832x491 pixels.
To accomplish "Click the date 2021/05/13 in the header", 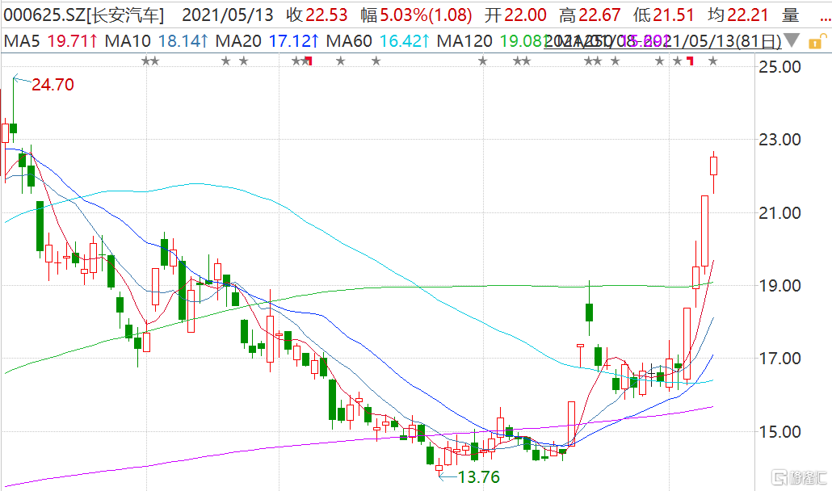I will pyautogui.click(x=228, y=15).
